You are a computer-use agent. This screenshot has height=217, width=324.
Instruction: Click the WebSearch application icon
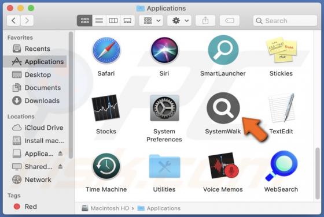click(281, 166)
